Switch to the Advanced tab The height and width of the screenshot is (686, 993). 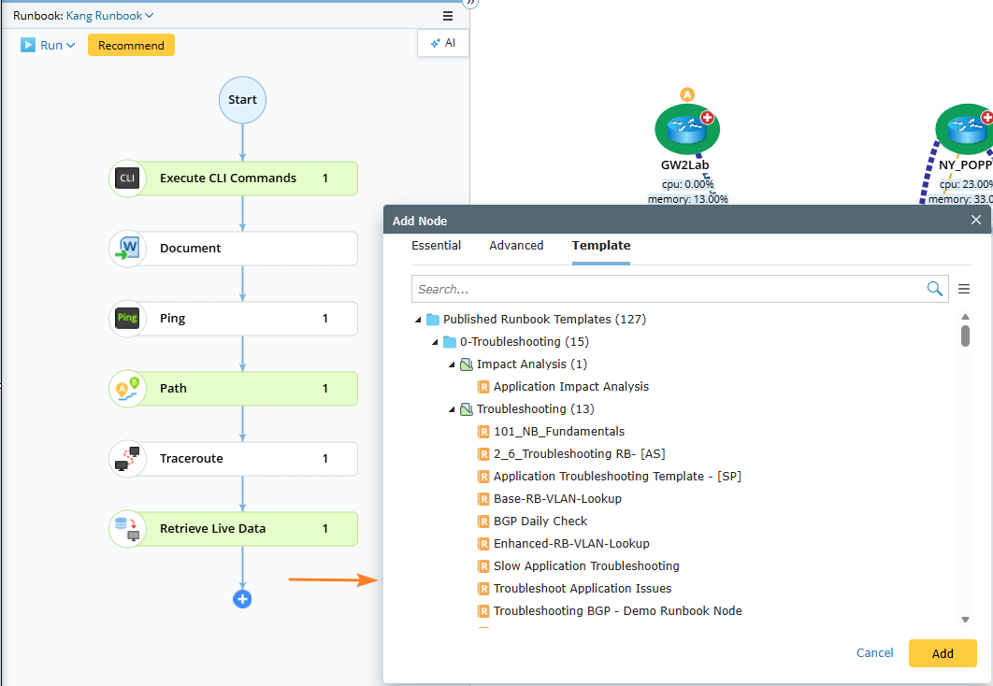(516, 246)
